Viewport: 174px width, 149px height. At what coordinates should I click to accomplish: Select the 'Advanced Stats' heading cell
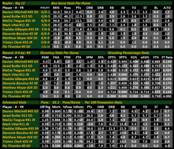click(x=21, y=103)
